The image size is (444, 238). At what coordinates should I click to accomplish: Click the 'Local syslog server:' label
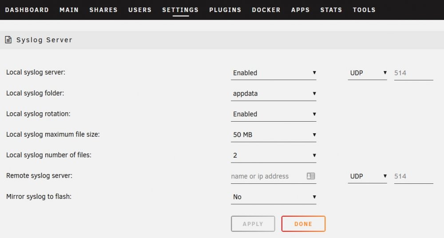(36, 72)
